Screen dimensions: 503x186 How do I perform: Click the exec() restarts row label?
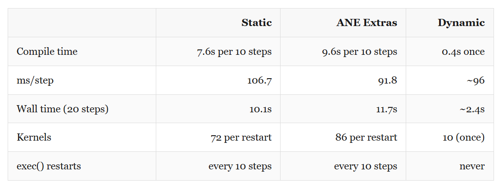(49, 166)
